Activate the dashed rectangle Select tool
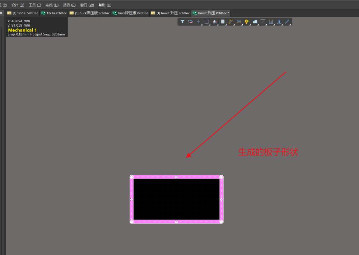Screen dimensions: 359x255 (206, 22)
